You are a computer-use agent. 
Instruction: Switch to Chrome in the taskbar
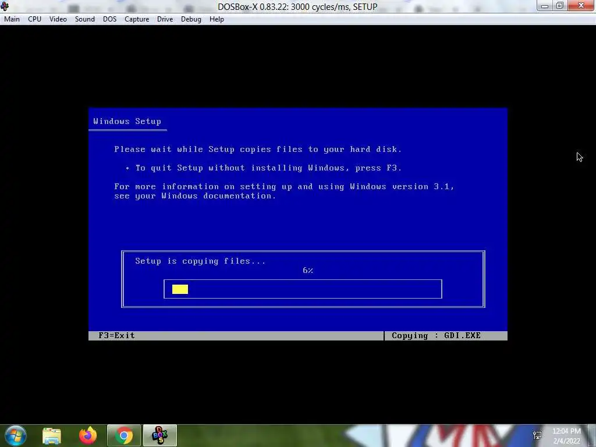pos(124,435)
